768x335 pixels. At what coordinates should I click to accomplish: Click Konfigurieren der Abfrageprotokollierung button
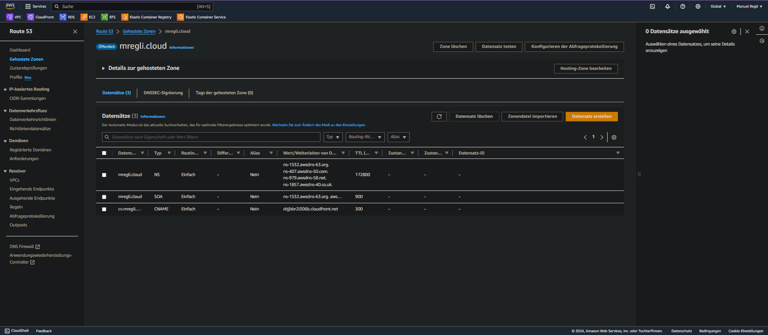point(574,47)
